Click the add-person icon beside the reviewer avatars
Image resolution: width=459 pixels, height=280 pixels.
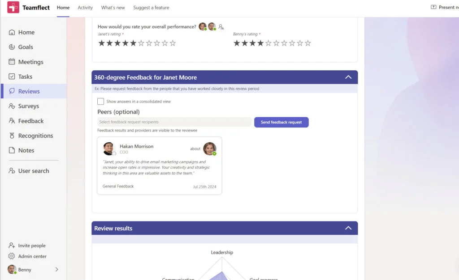(x=221, y=27)
